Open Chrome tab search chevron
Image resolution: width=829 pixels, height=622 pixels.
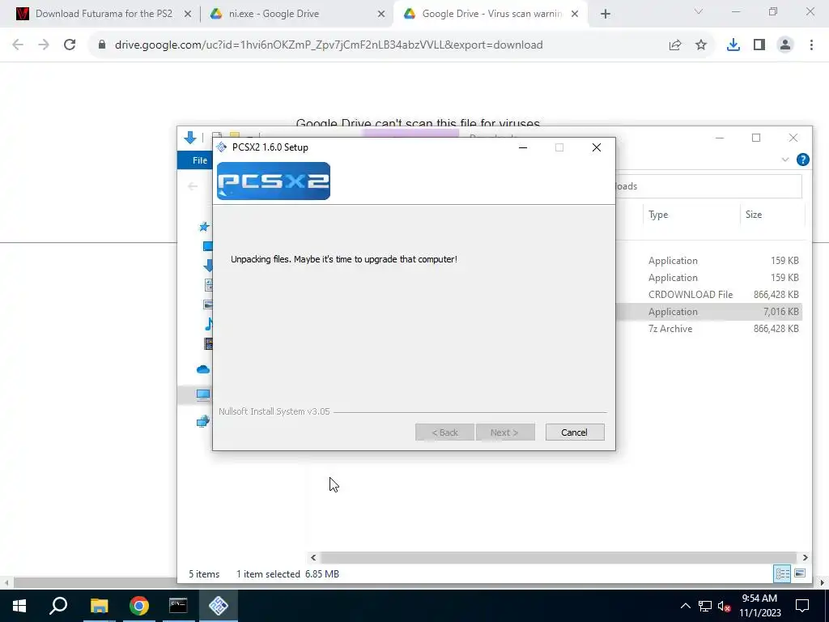pyautogui.click(x=699, y=11)
